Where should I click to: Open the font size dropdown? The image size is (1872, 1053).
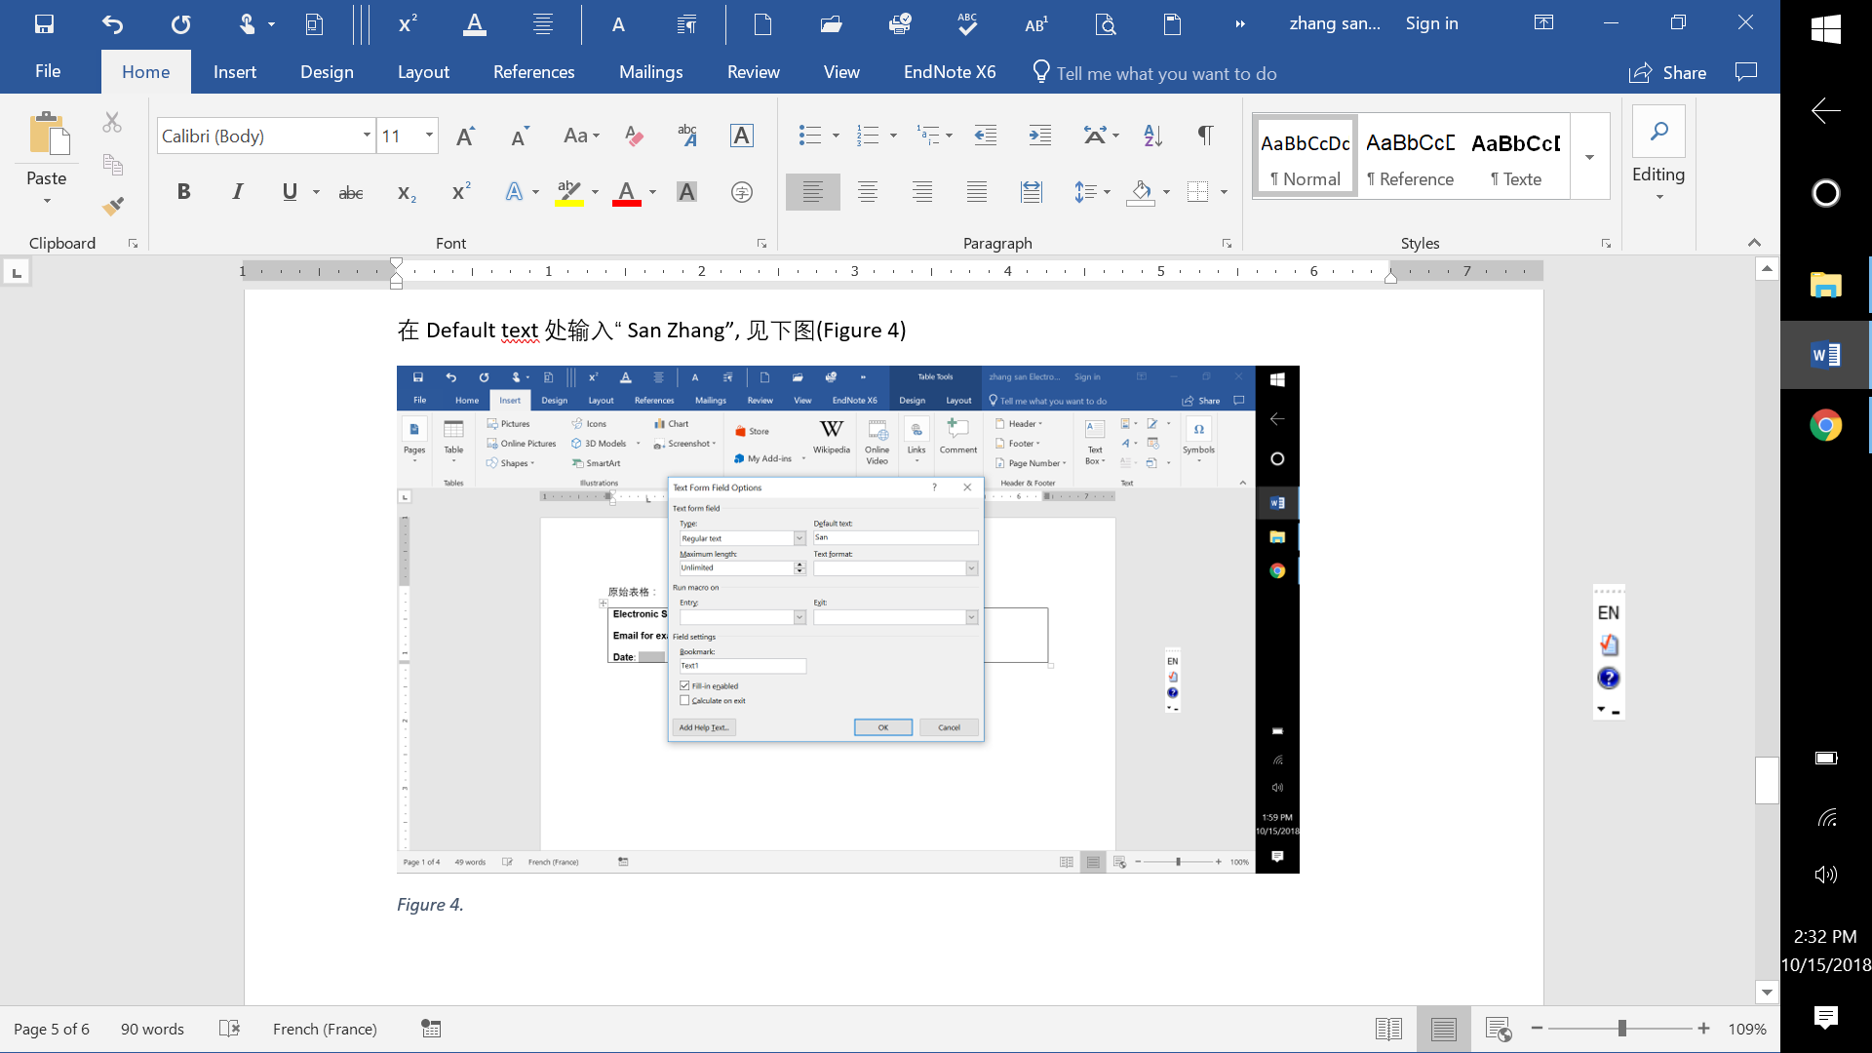click(429, 136)
